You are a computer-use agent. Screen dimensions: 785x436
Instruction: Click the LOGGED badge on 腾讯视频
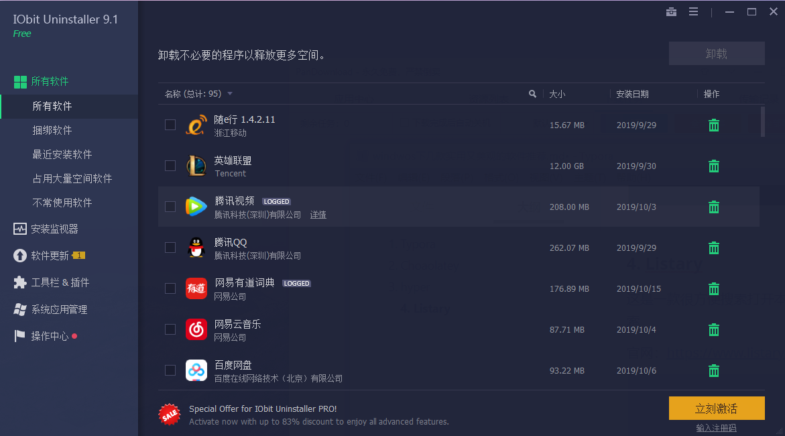276,201
